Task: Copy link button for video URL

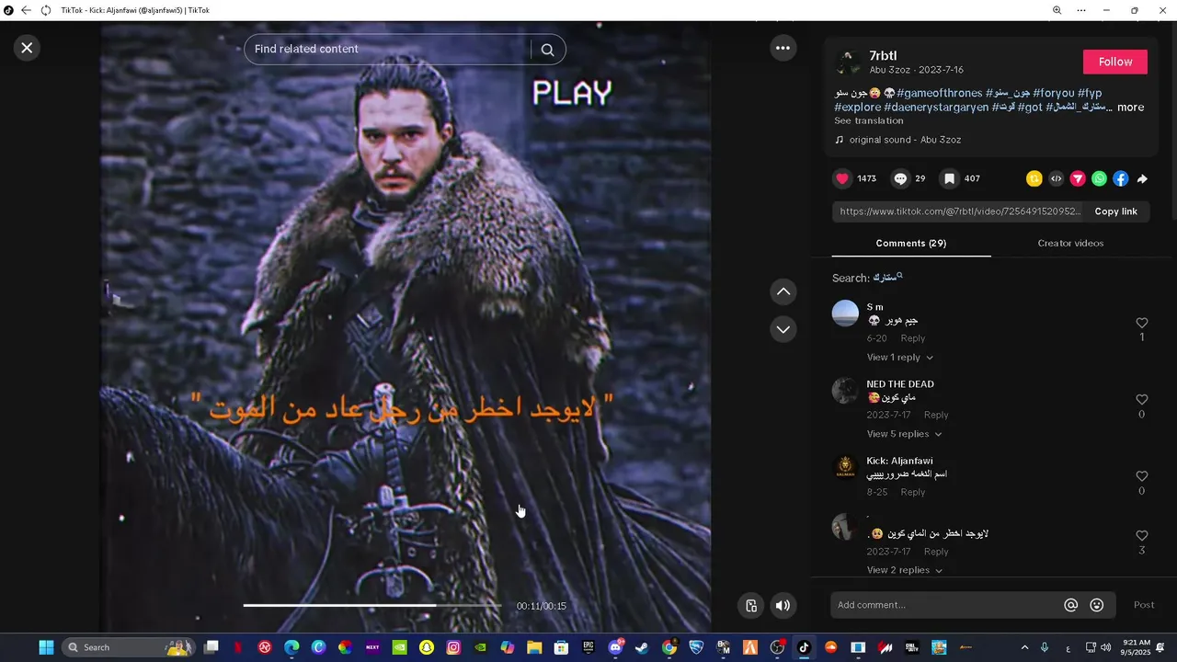Action: point(1115,211)
